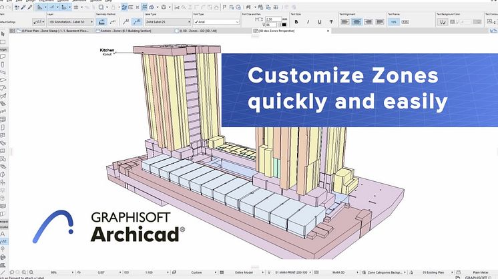
Task: Open the Layer dropdown Annotation - Label 50
Action: coord(71,22)
